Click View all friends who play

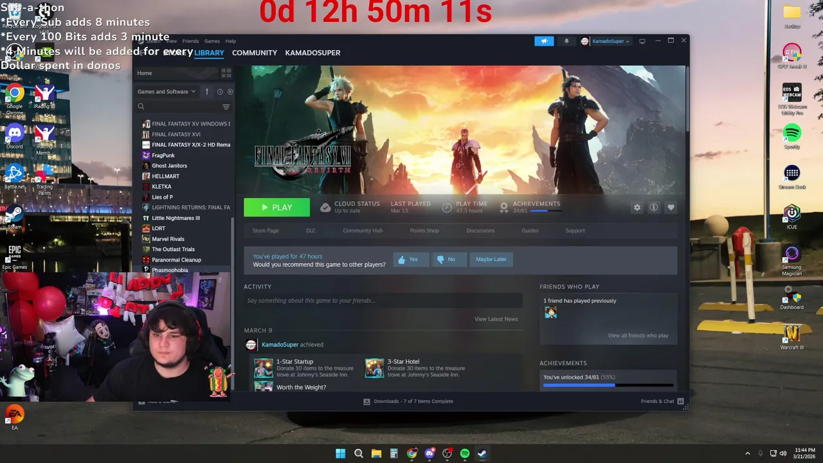click(x=638, y=336)
